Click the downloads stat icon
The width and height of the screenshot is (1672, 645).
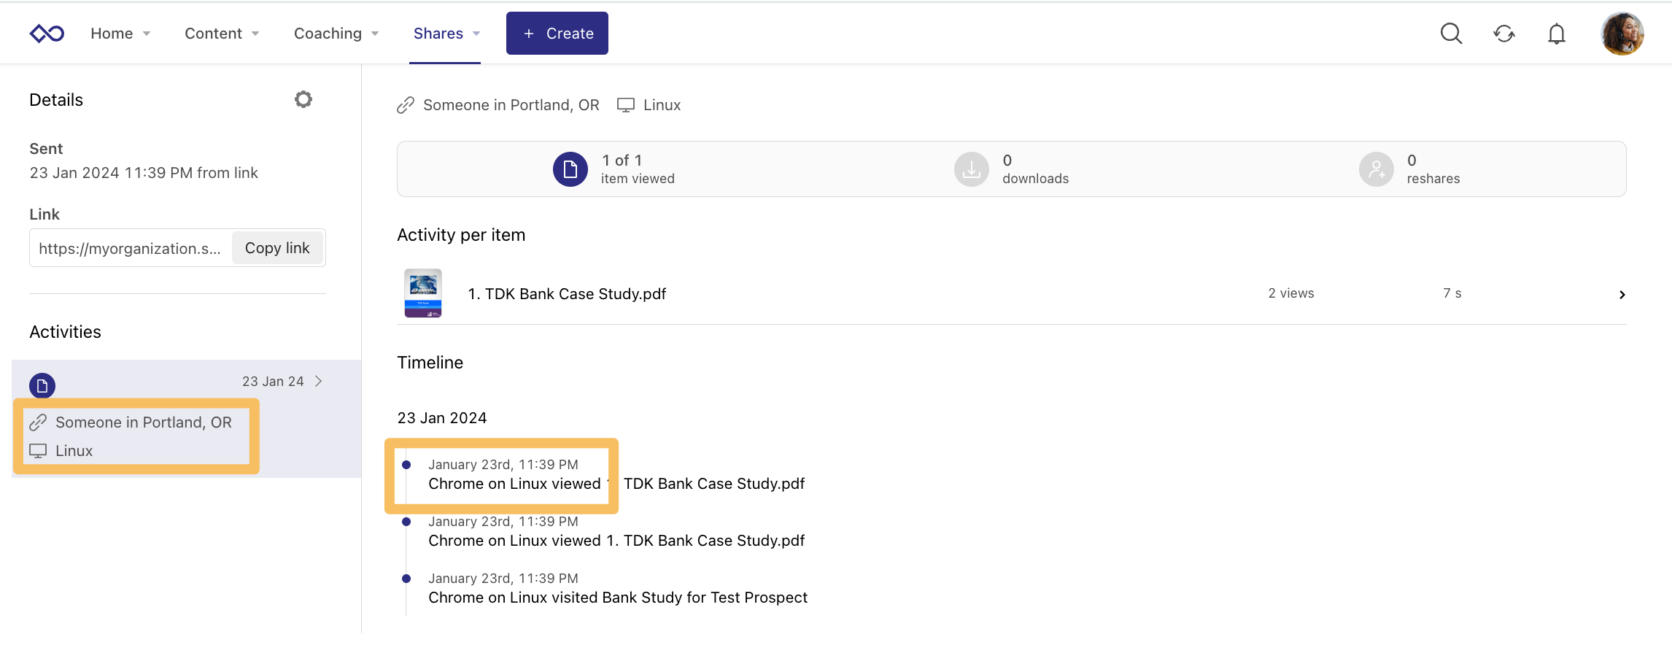pos(972,169)
